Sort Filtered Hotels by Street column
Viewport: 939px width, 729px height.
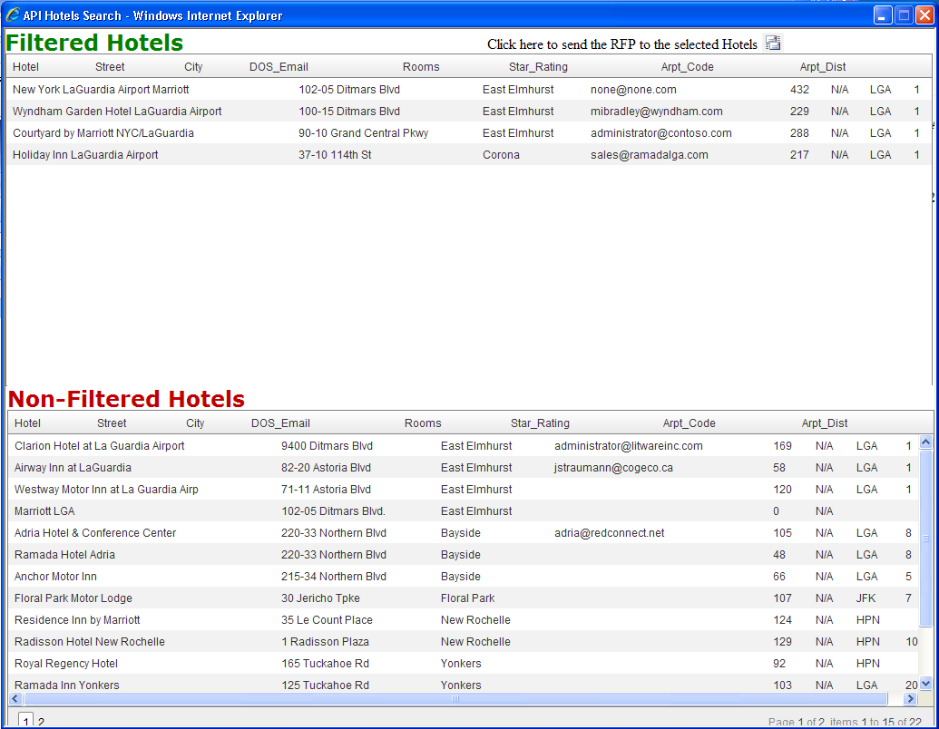click(110, 67)
